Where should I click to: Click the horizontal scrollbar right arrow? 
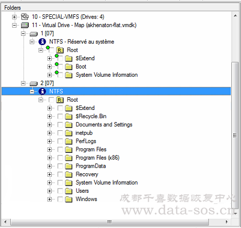coord(227,222)
